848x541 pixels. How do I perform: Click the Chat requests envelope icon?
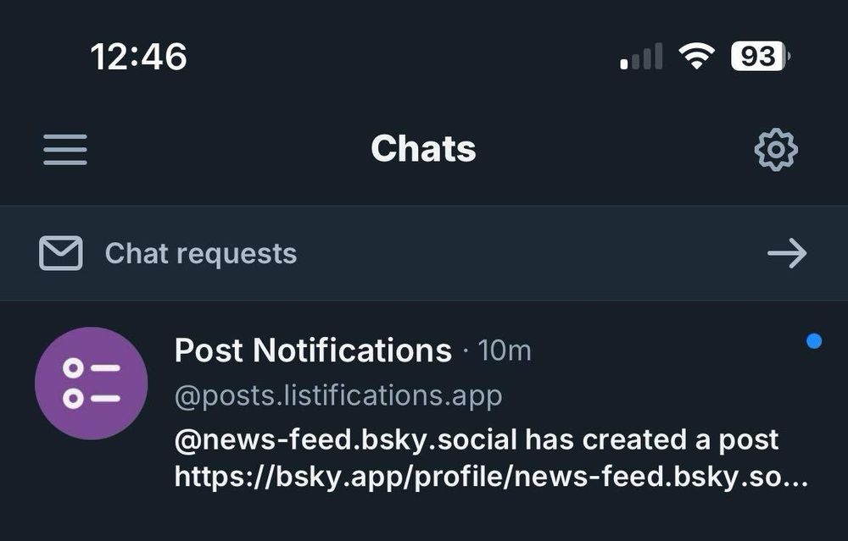[60, 253]
